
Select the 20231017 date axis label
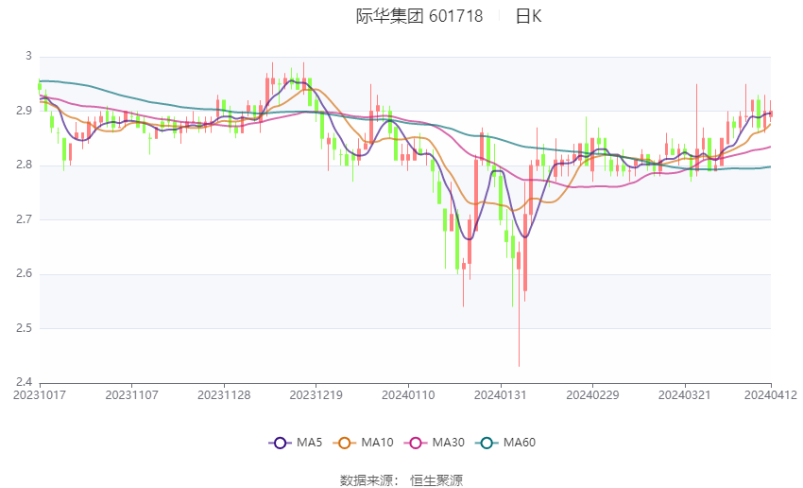(x=40, y=395)
